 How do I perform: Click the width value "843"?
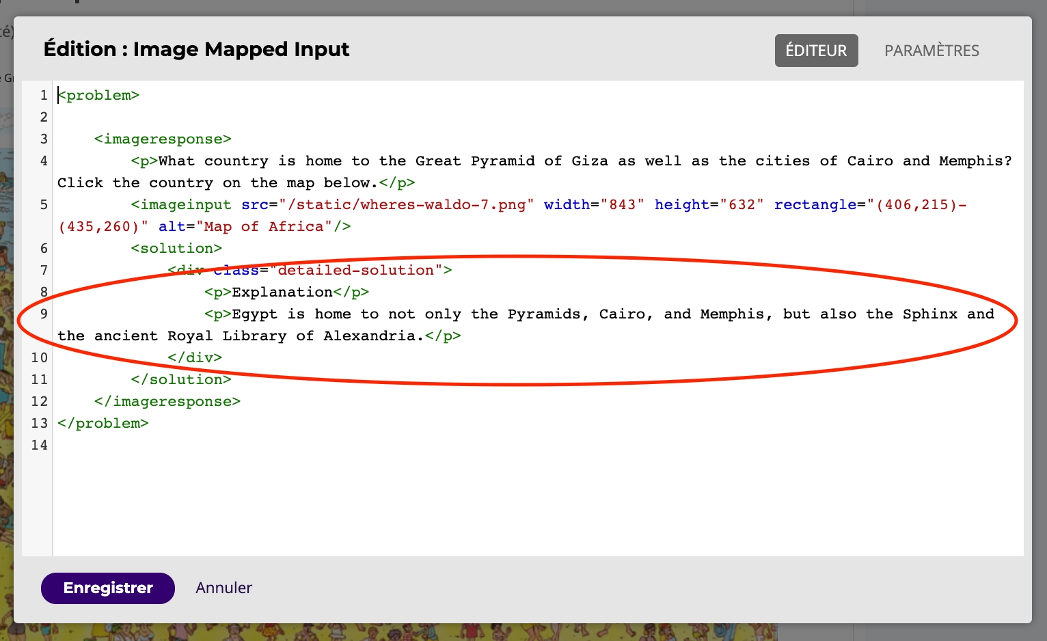(622, 205)
